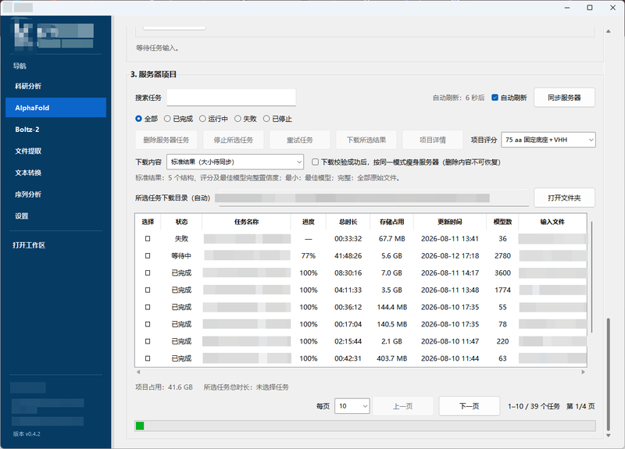
Task: Click the 00:33:32 duration of failed task
Action: coord(348,239)
